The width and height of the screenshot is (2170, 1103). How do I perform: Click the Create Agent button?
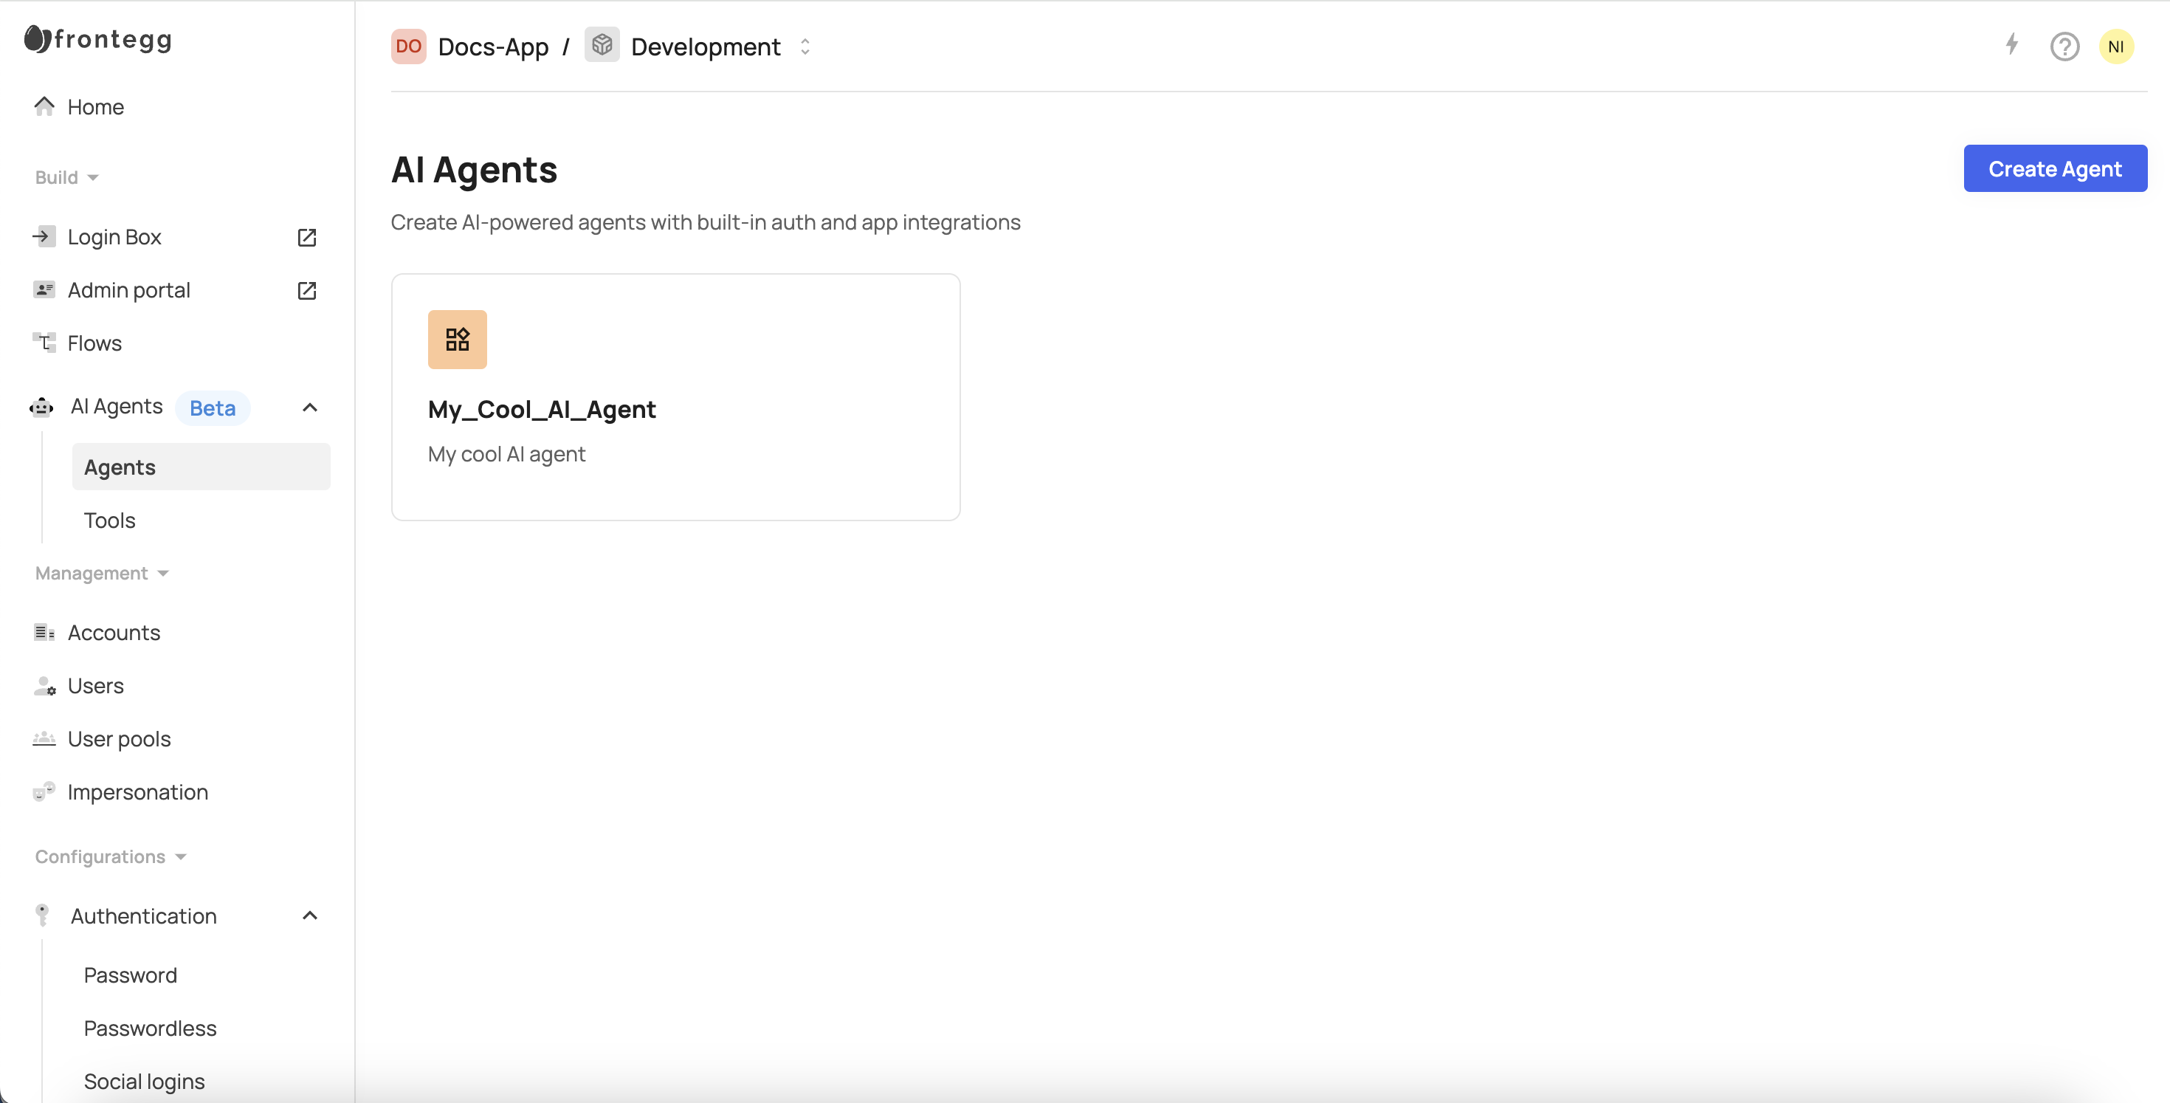coord(2055,168)
